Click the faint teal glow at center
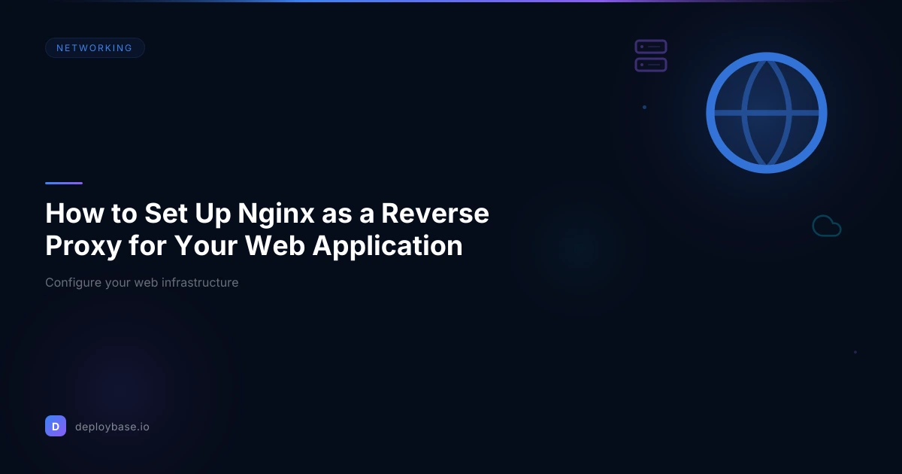The height and width of the screenshot is (474, 902). click(x=577, y=247)
